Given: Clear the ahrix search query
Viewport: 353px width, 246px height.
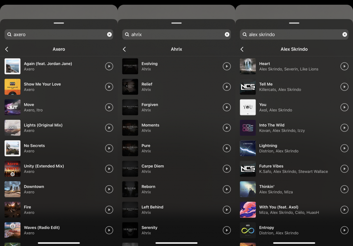Looking at the screenshot, I should pos(227,35).
